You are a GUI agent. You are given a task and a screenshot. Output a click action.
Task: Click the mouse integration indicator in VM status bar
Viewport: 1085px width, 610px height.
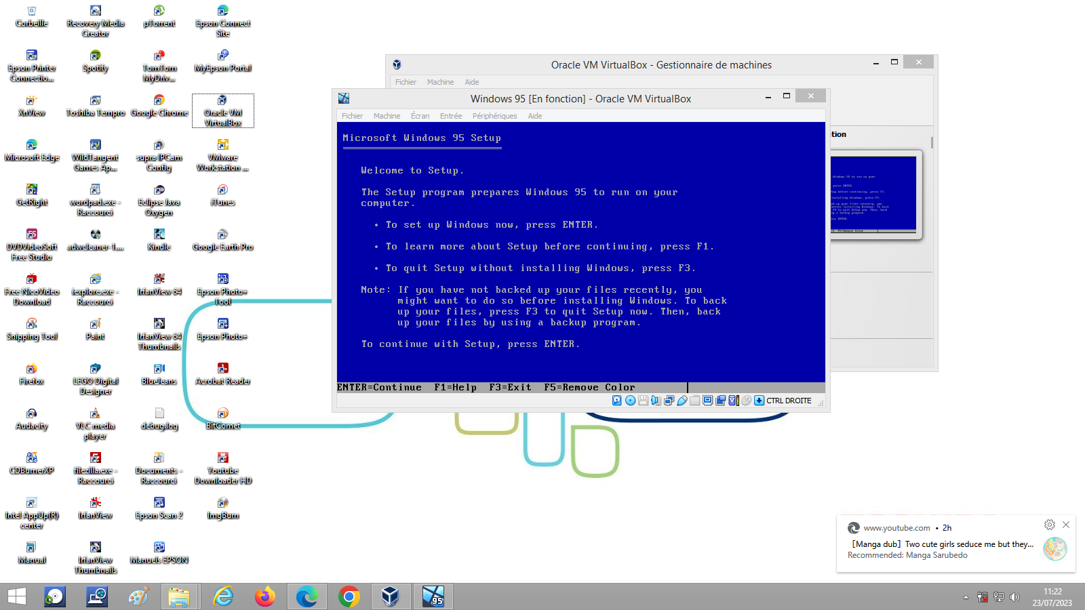coord(746,401)
